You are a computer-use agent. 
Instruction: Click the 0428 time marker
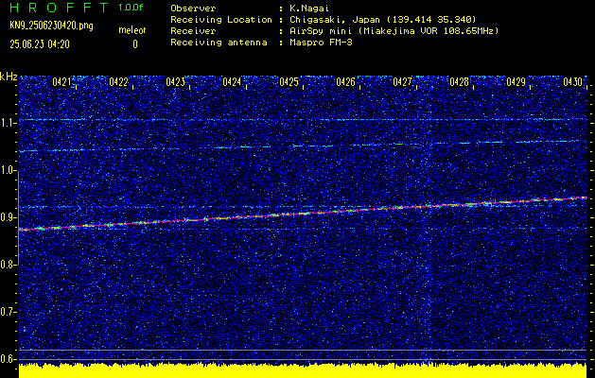pos(459,81)
